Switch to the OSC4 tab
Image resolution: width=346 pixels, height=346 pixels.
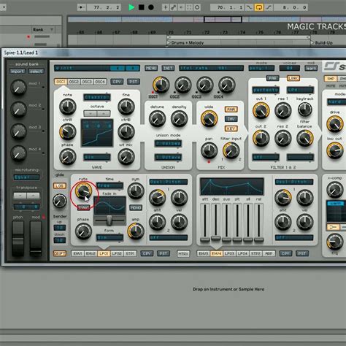pos(100,82)
